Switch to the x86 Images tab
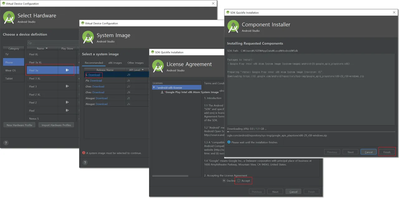 pos(115,63)
